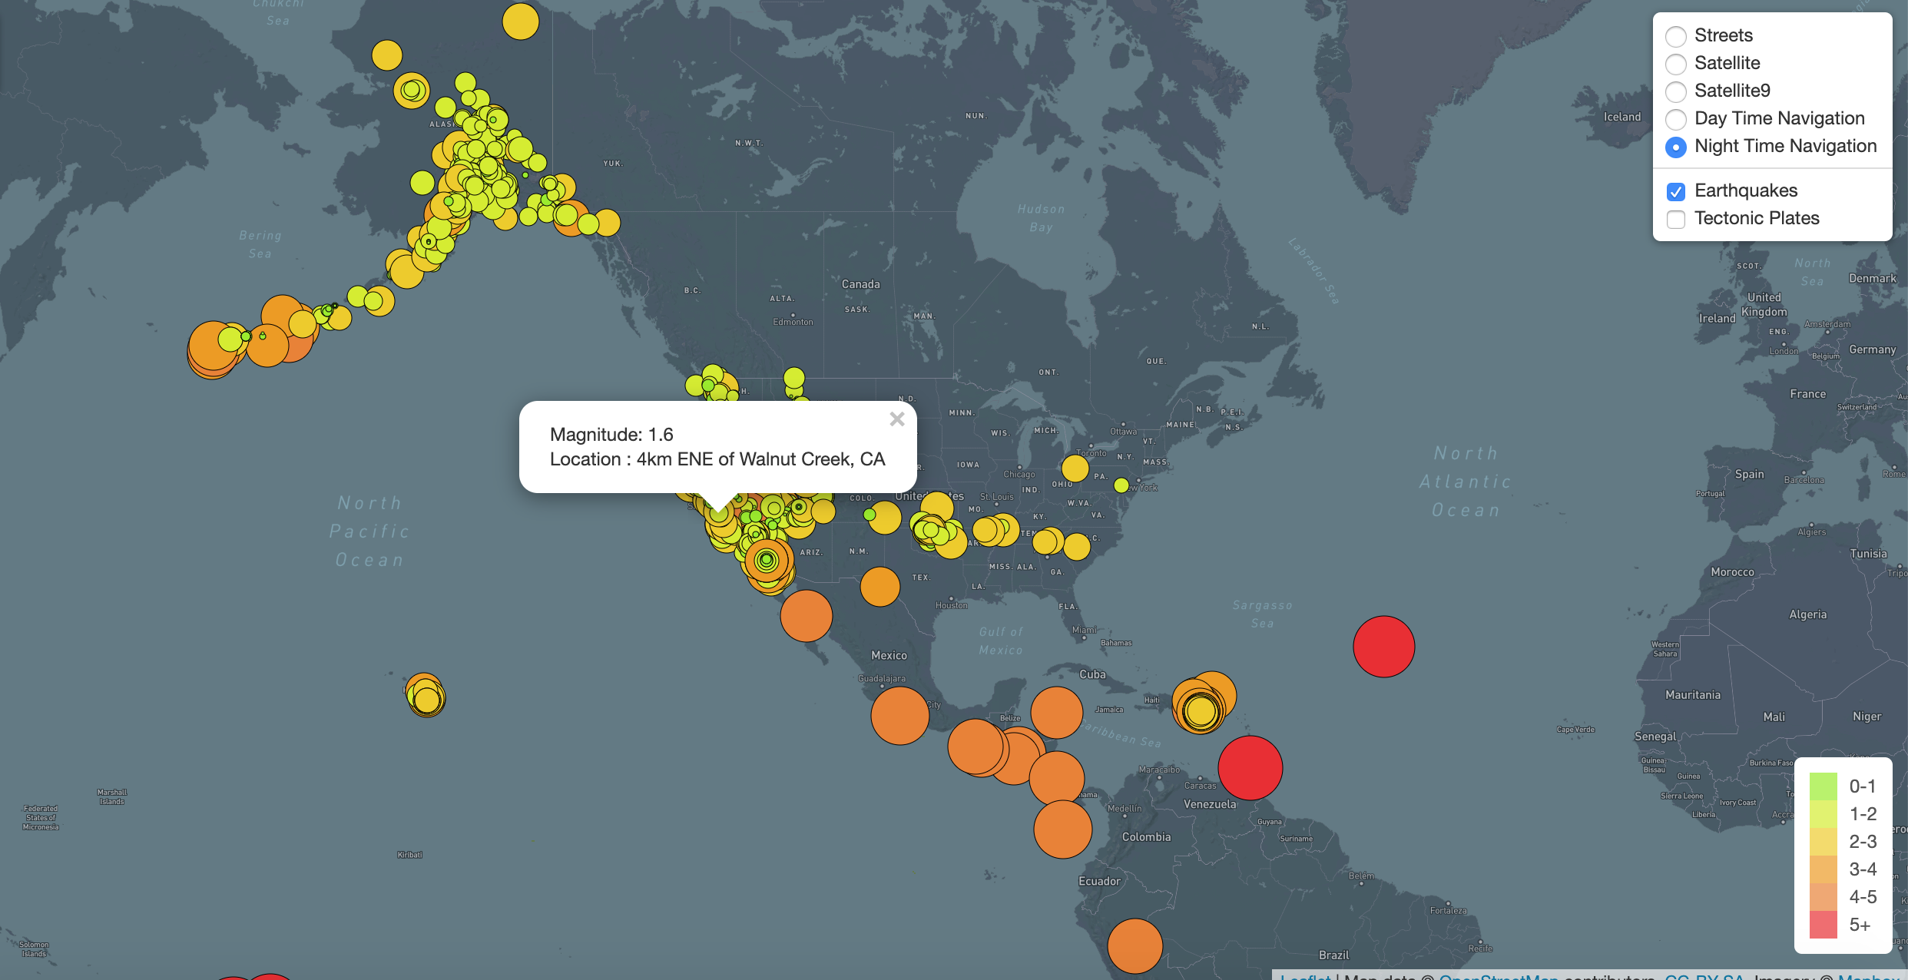
Task: Click the 0-1 green legend swatch
Action: point(1823,786)
